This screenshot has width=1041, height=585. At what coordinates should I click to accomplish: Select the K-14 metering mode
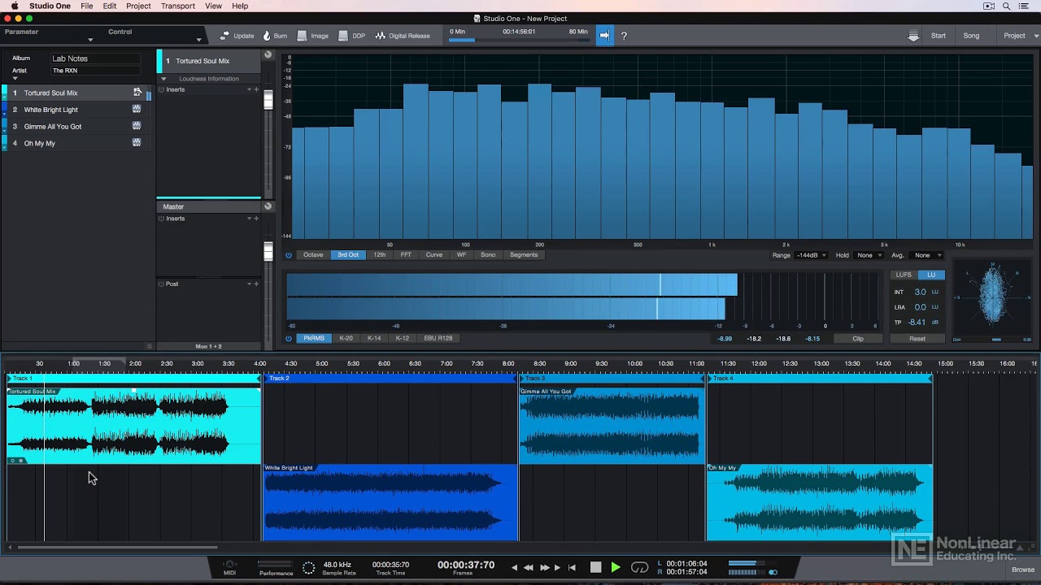point(374,338)
